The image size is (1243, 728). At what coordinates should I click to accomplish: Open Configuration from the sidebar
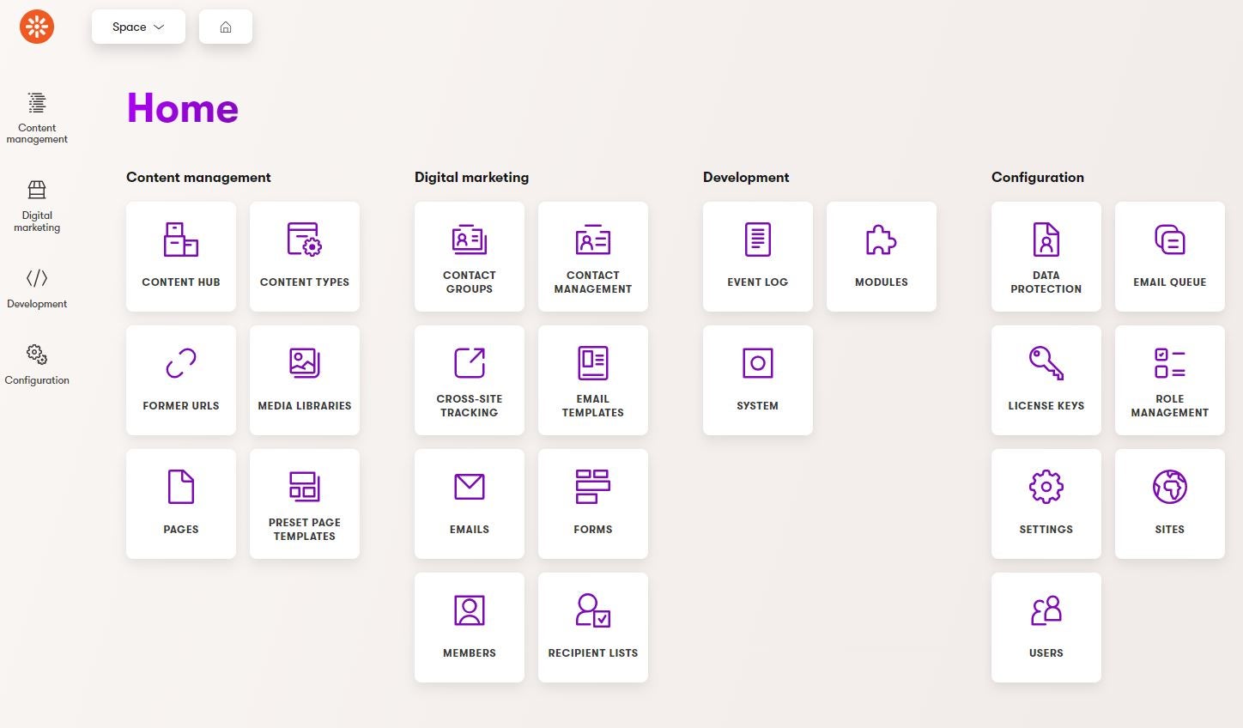coord(36,364)
